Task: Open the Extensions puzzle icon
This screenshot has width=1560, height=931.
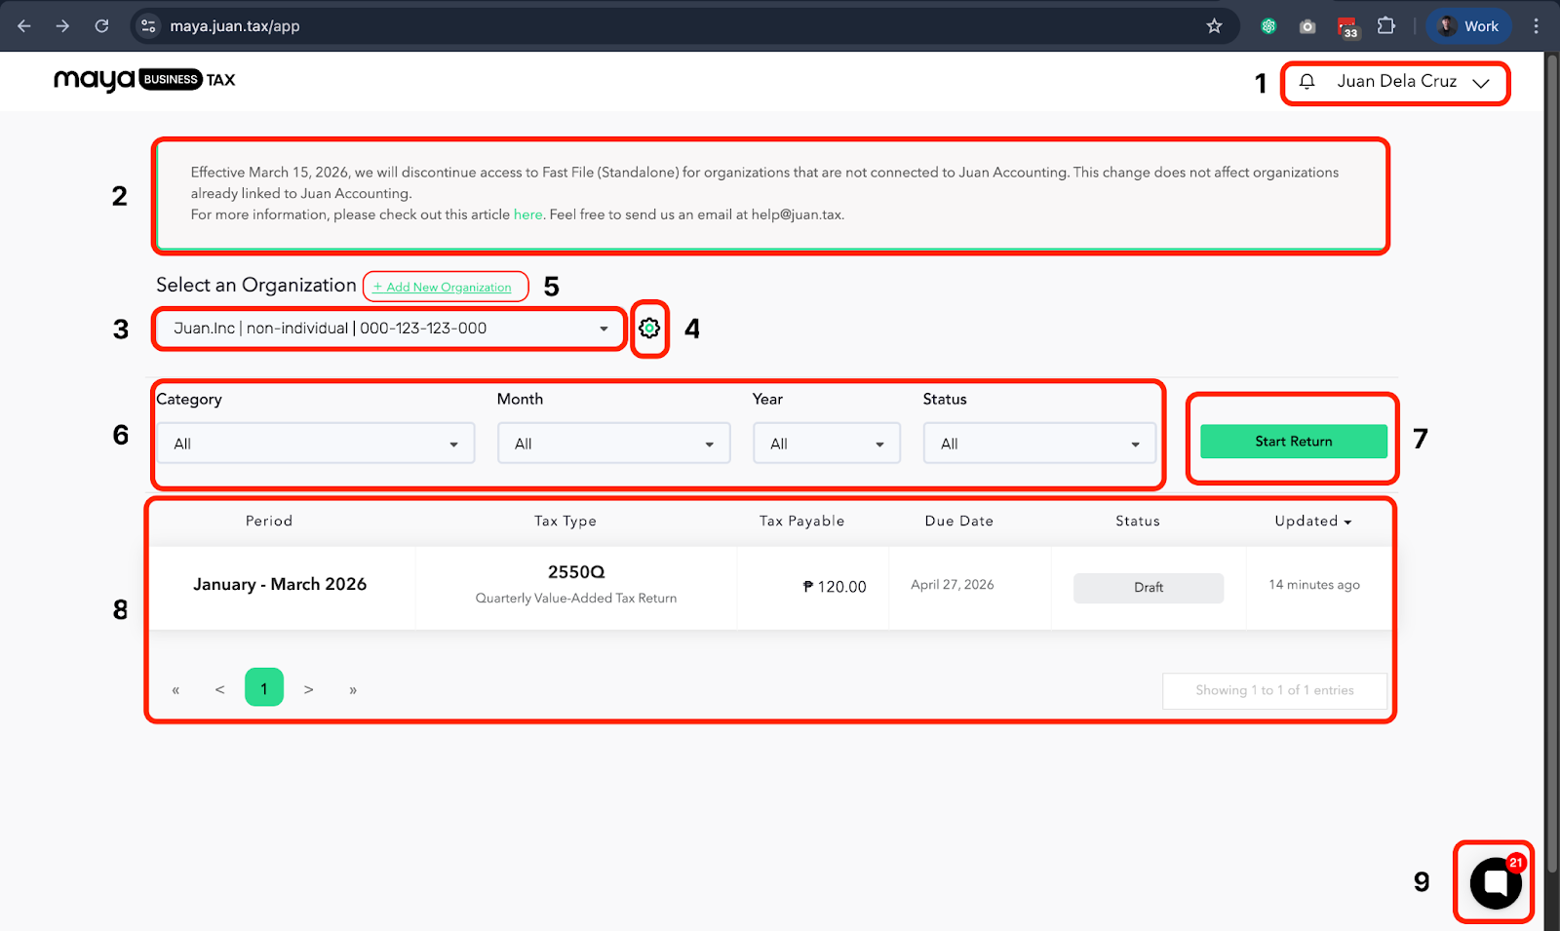Action: (1386, 26)
